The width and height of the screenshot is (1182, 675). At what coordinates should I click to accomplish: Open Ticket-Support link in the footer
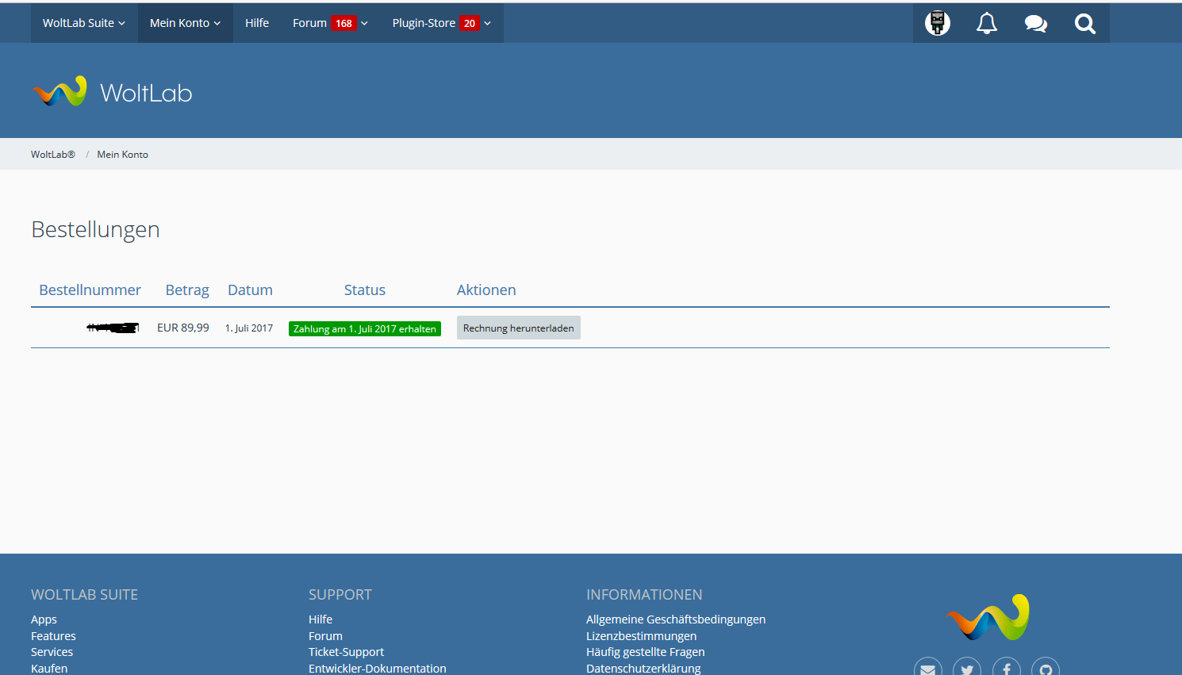click(346, 652)
